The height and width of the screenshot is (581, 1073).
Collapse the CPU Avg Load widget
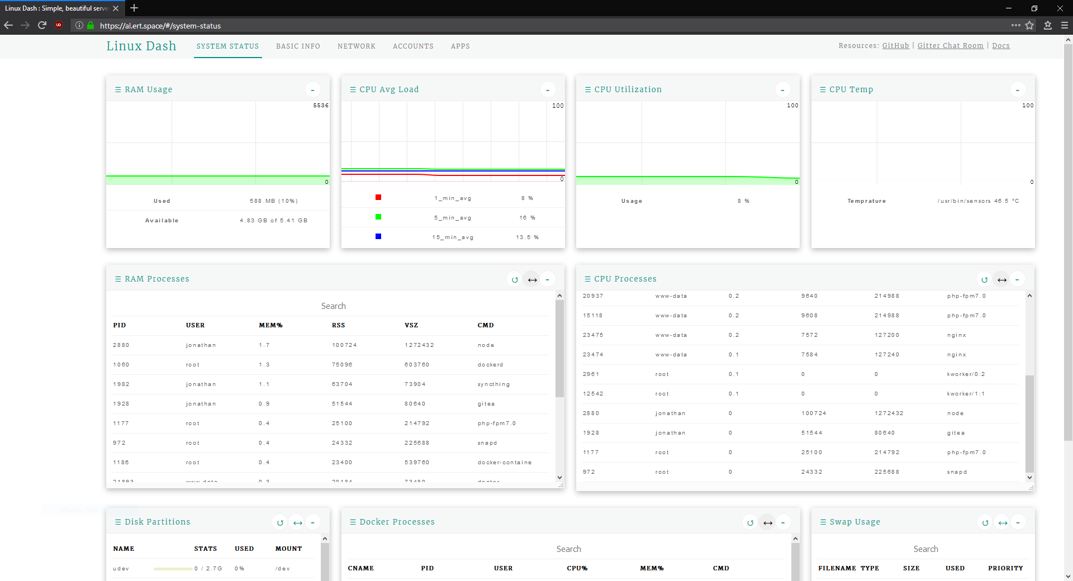[x=548, y=90]
